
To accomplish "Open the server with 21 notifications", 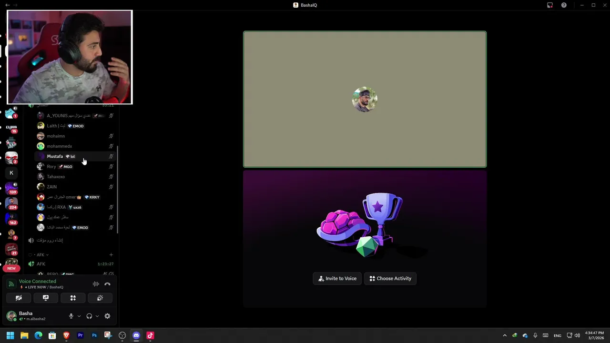I will (11, 249).
